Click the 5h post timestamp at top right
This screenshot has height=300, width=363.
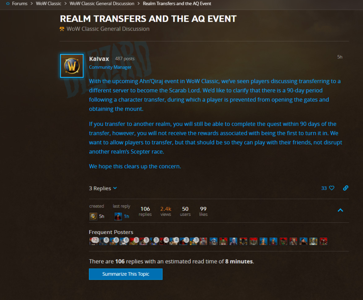coord(340,57)
